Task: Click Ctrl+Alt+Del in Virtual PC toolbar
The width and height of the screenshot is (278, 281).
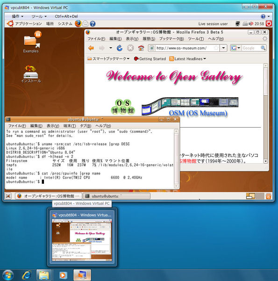Action: coord(66,16)
